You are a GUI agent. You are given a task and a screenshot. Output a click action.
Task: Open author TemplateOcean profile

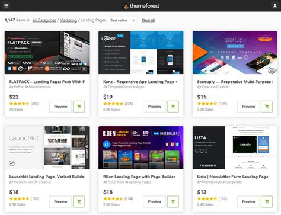[120, 87]
